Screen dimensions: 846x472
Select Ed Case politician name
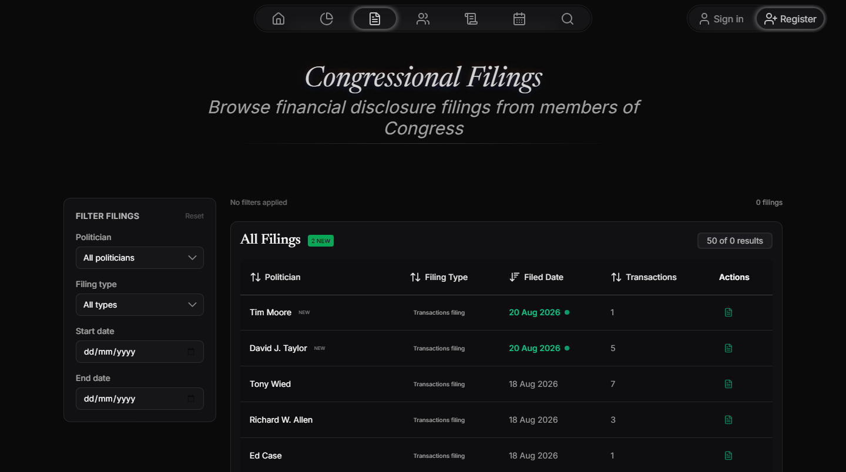266,456
